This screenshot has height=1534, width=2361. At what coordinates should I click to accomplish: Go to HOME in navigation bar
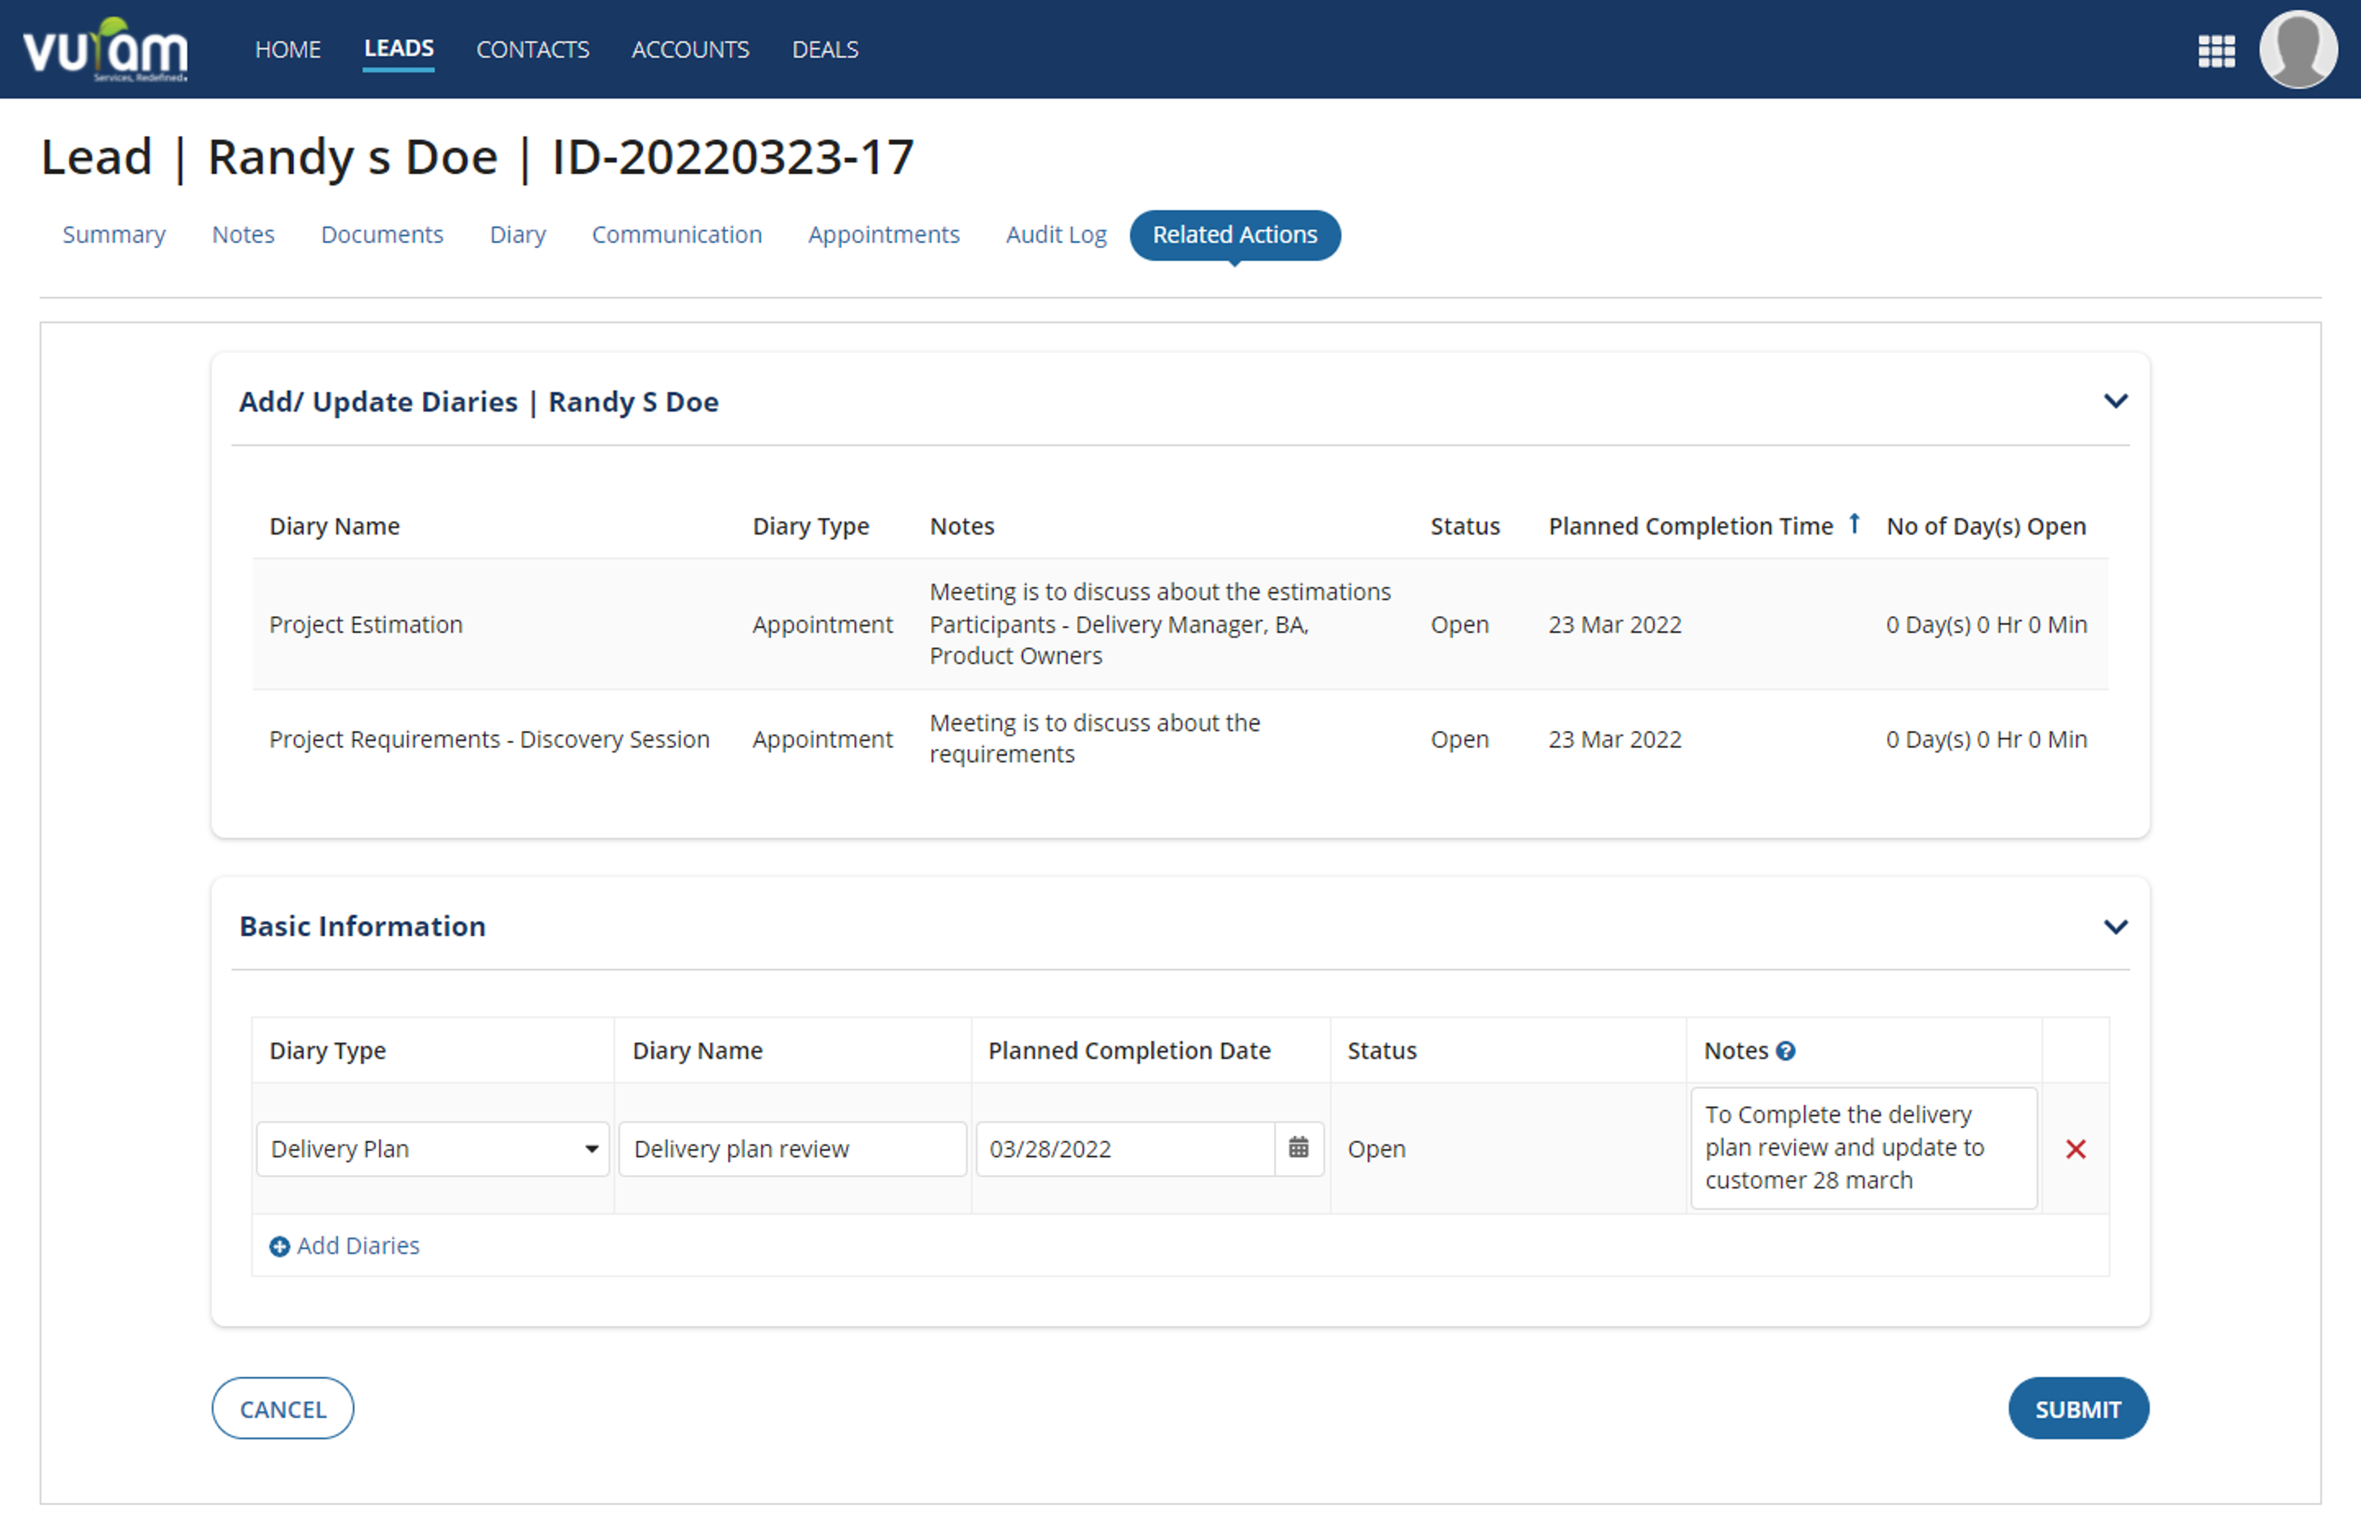click(288, 50)
